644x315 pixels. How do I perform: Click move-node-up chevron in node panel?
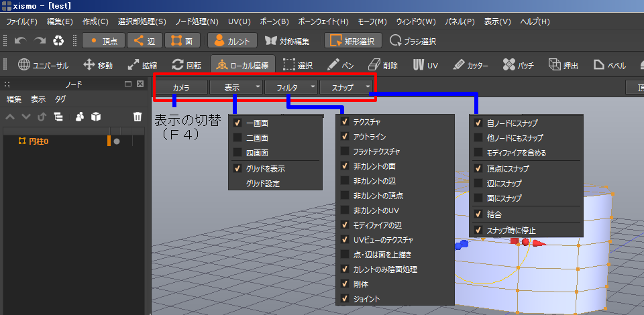click(10, 117)
